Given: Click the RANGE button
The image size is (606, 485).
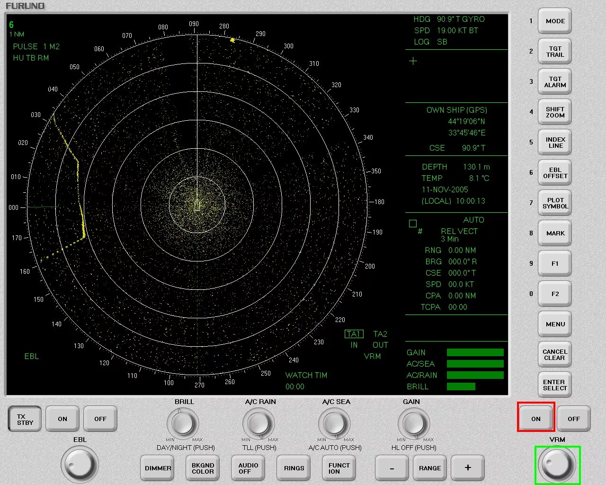Looking at the screenshot, I should tap(430, 468).
